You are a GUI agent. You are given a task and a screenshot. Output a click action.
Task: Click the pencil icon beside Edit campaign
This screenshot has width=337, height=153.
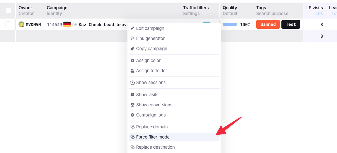click(x=132, y=28)
